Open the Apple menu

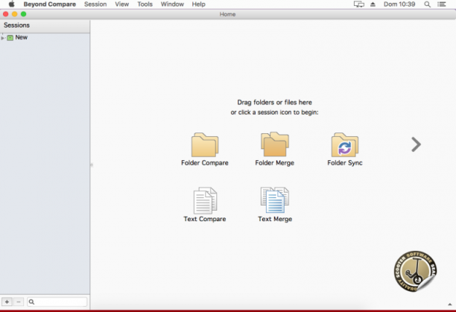(11, 4)
